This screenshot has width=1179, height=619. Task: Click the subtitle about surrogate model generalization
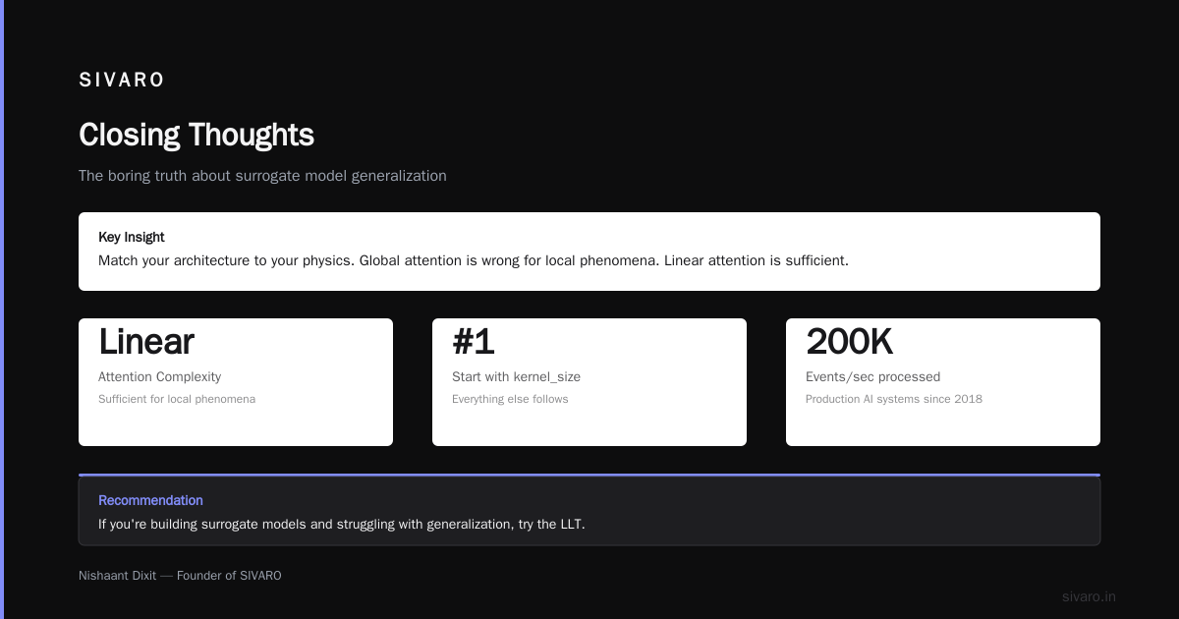(262, 176)
